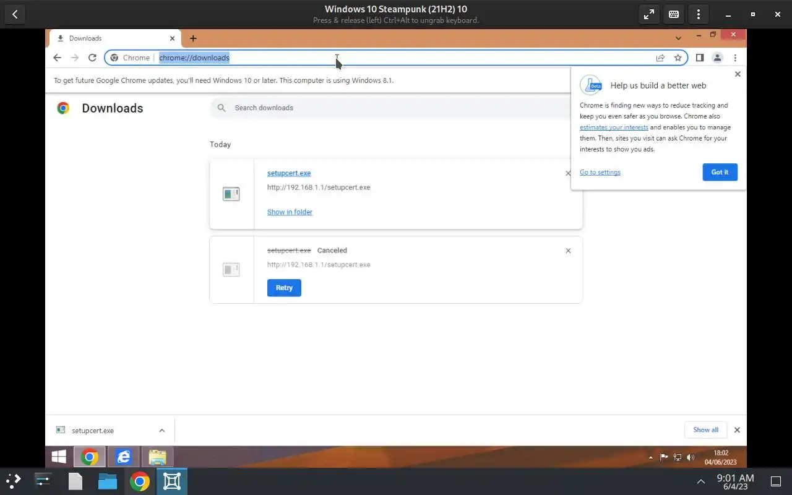Toggle fullscreen in the VM viewer
Screen dimensions: 792x495
pos(649,14)
